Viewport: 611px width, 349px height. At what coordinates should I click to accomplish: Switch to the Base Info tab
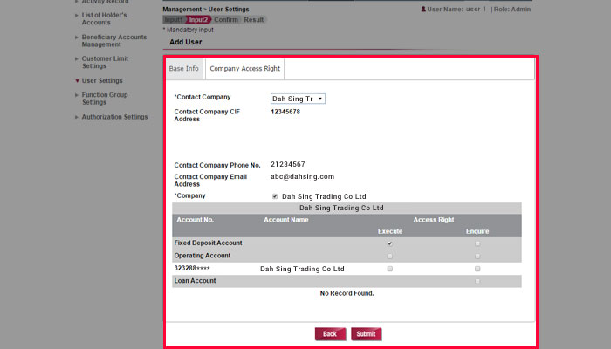(184, 69)
